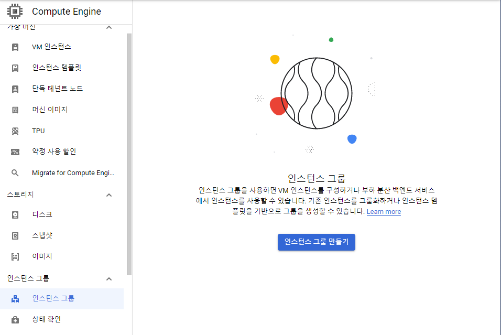Click the 머신 이미지 icon
This screenshot has width=501, height=335.
(x=15, y=110)
